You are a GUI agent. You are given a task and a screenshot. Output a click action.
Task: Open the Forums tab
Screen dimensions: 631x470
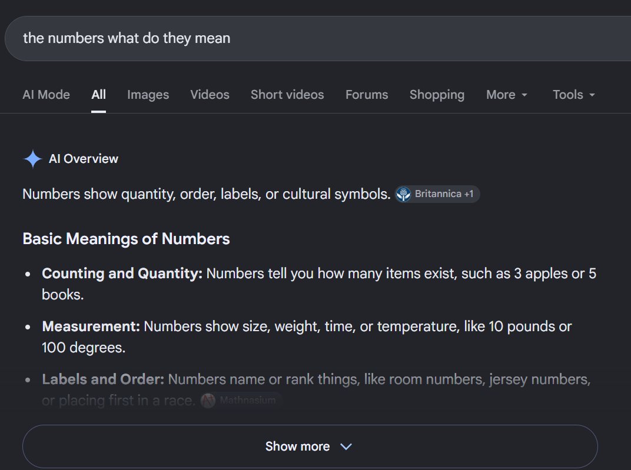pyautogui.click(x=367, y=95)
